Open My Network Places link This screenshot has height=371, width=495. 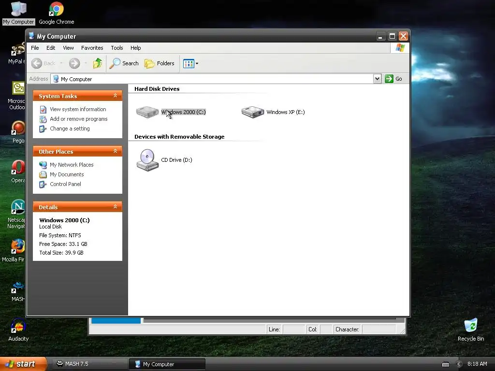pyautogui.click(x=72, y=165)
